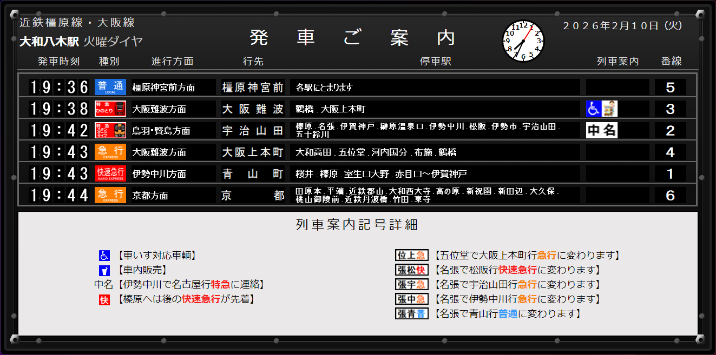The height and width of the screenshot is (355, 716).
Task: Click the wheelchair icon in the 19:38 train row
Action: click(x=594, y=109)
